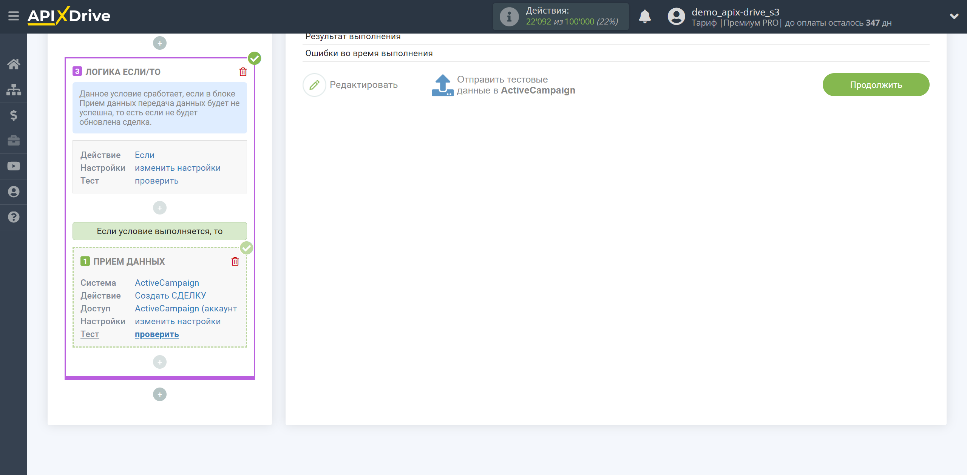Click green checkmark on logic block
Viewport: 967px width, 475px height.
(255, 58)
